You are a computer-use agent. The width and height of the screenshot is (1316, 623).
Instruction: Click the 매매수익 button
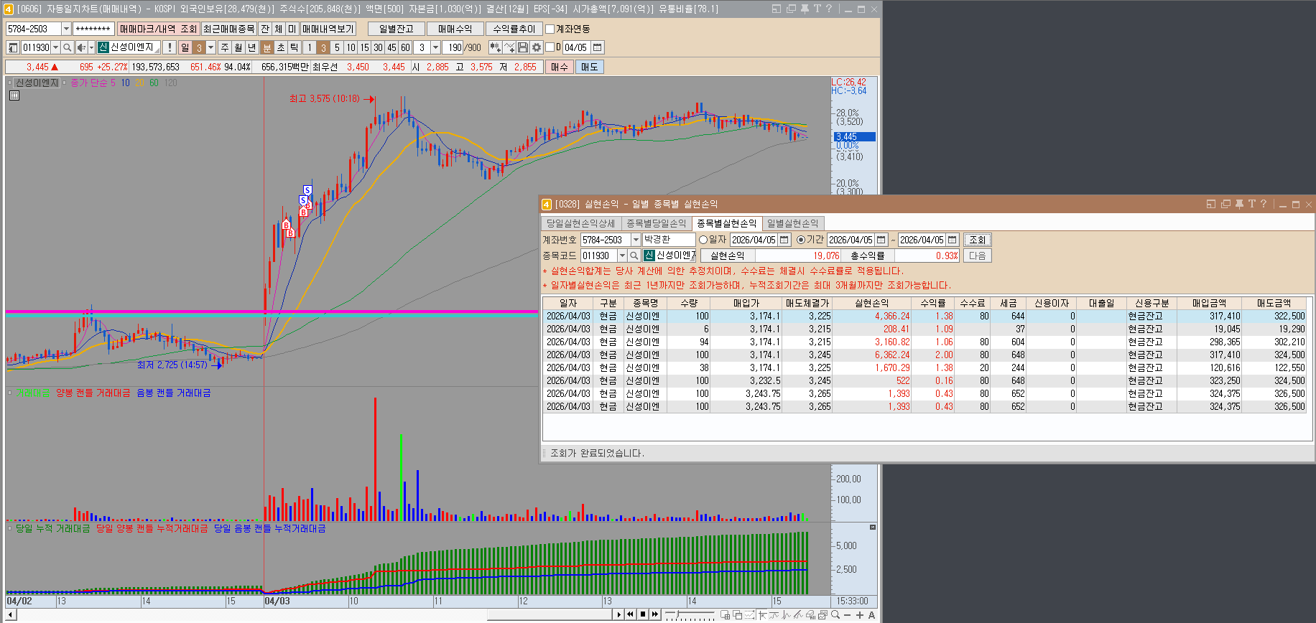pos(455,29)
